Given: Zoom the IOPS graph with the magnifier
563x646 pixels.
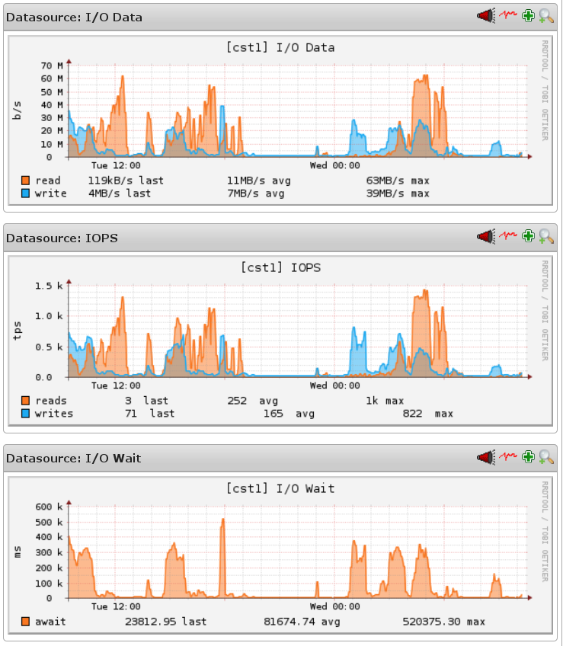Looking at the screenshot, I should [546, 237].
